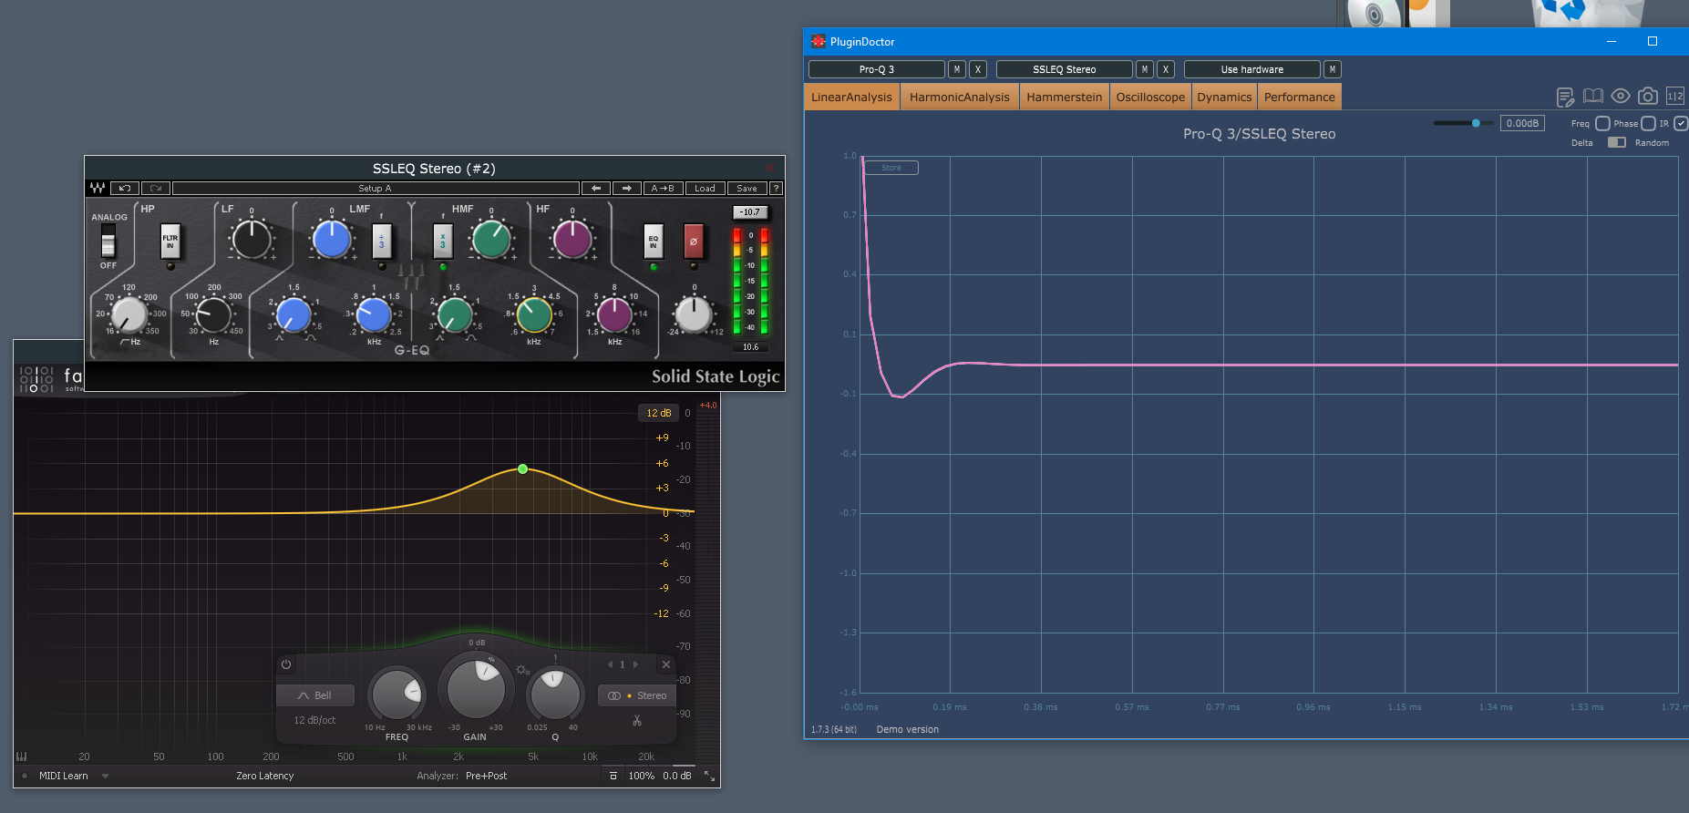This screenshot has height=813, width=1689.
Task: Toggle the EQ IN button
Action: [654, 242]
